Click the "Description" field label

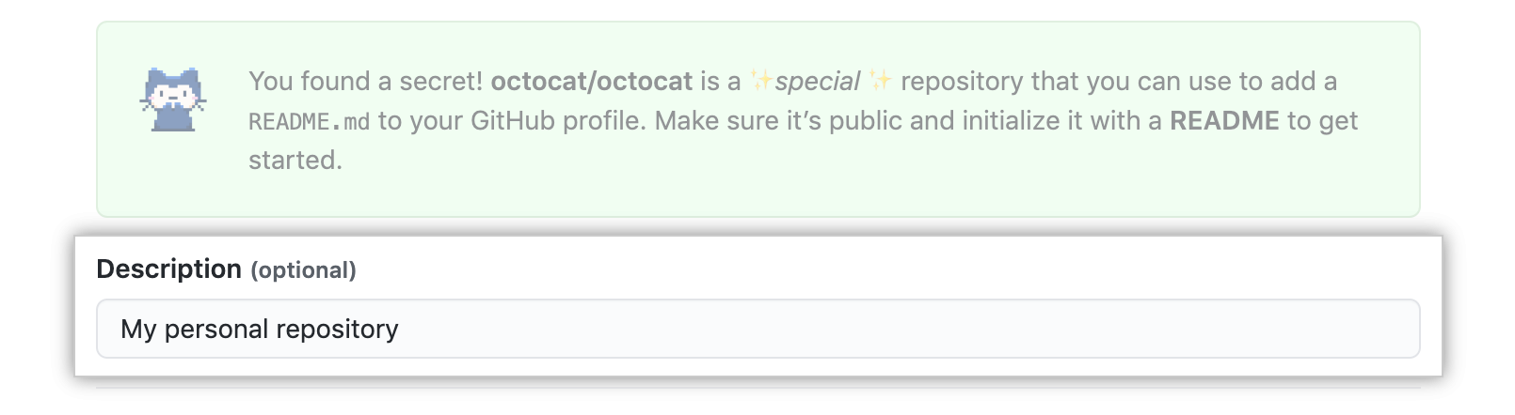point(169,269)
